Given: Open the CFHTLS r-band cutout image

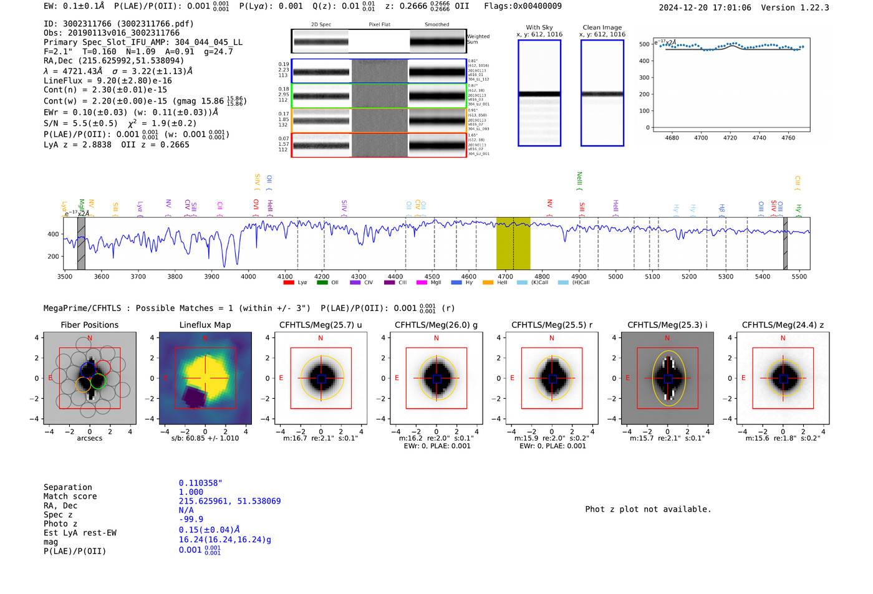Looking at the screenshot, I should click(551, 378).
